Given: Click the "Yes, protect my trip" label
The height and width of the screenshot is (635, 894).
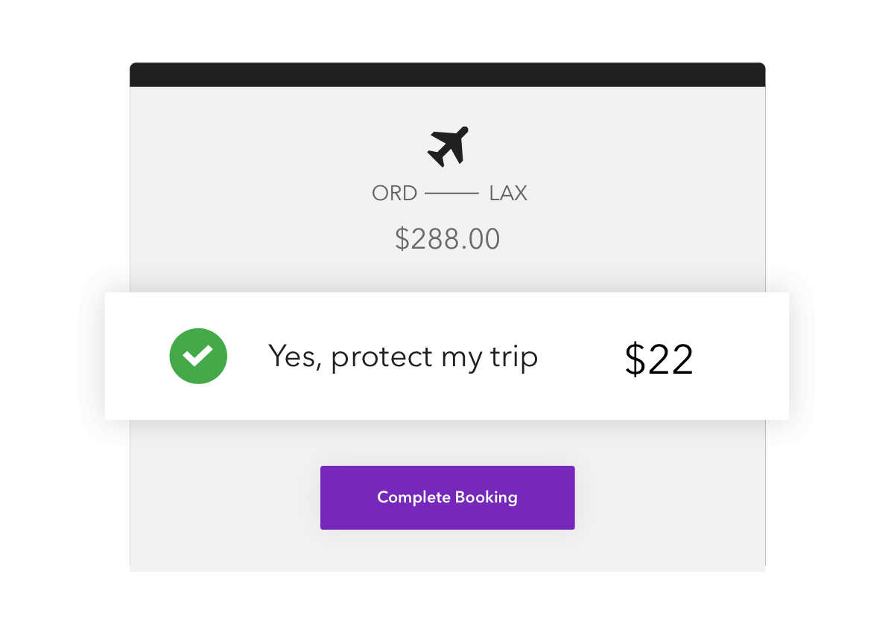Looking at the screenshot, I should [x=402, y=357].
